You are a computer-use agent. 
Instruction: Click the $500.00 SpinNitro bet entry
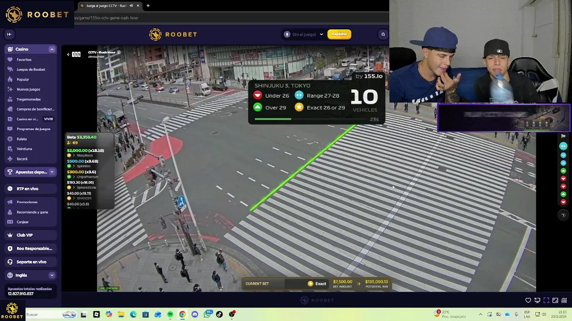pyautogui.click(x=83, y=164)
